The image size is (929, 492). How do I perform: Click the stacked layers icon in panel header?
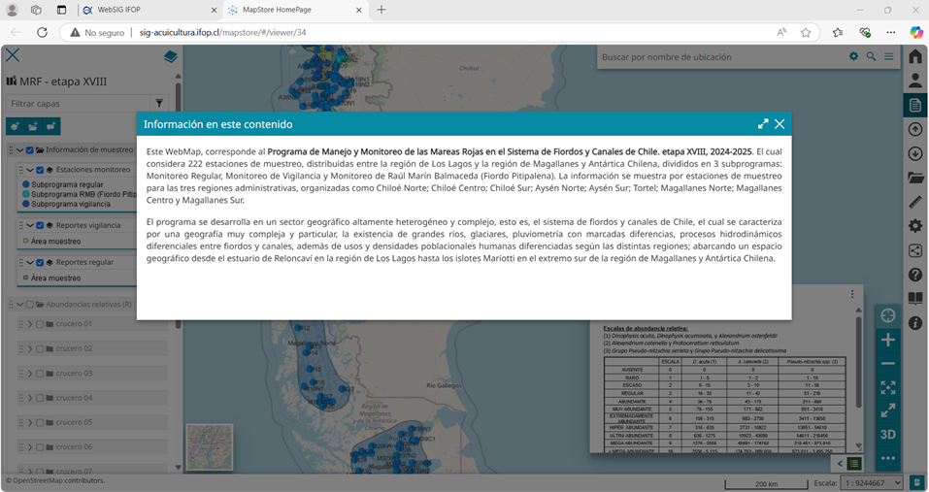(x=170, y=57)
